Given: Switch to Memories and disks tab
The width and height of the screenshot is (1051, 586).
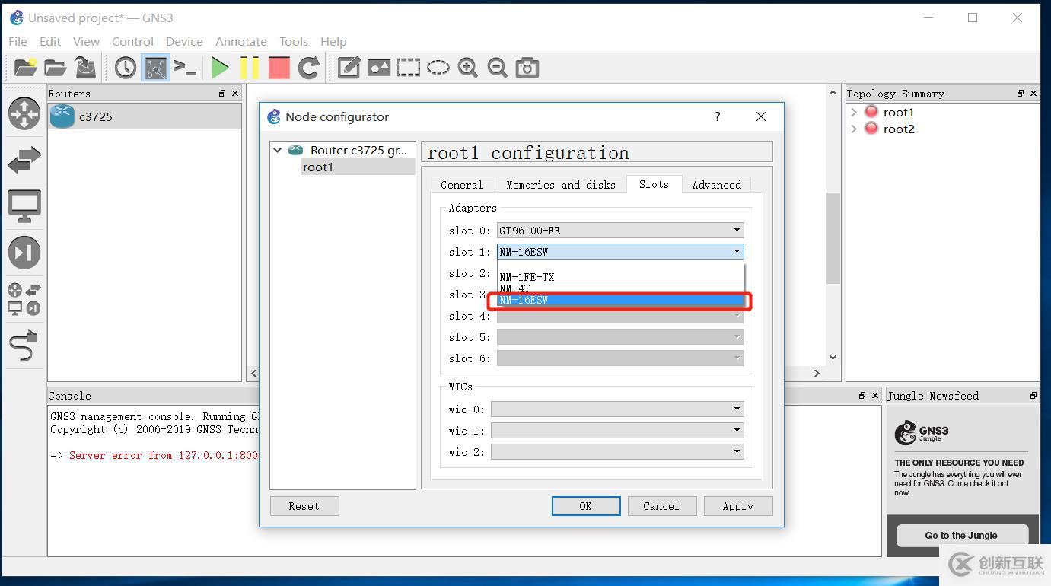Looking at the screenshot, I should point(561,185).
